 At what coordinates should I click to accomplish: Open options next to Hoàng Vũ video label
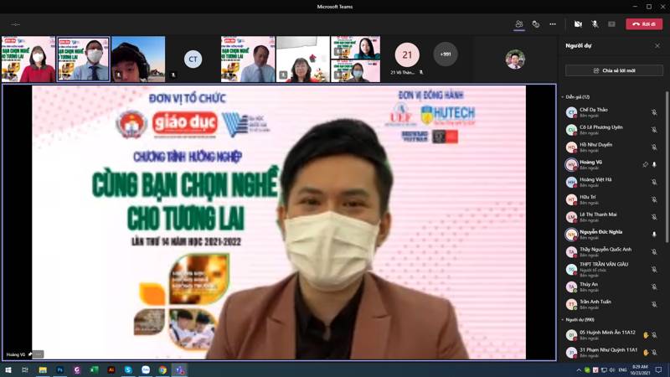click(x=38, y=354)
